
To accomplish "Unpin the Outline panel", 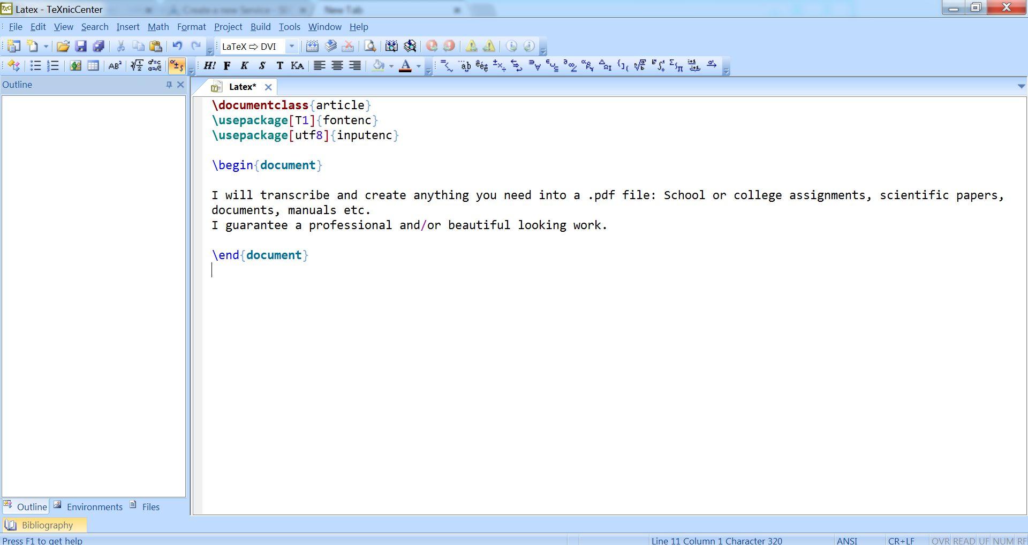I will pos(169,84).
